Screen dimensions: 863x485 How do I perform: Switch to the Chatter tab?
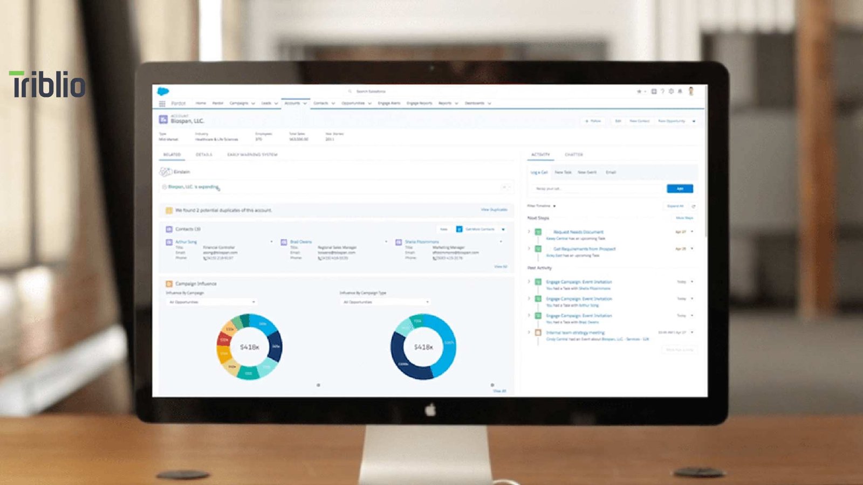click(574, 155)
